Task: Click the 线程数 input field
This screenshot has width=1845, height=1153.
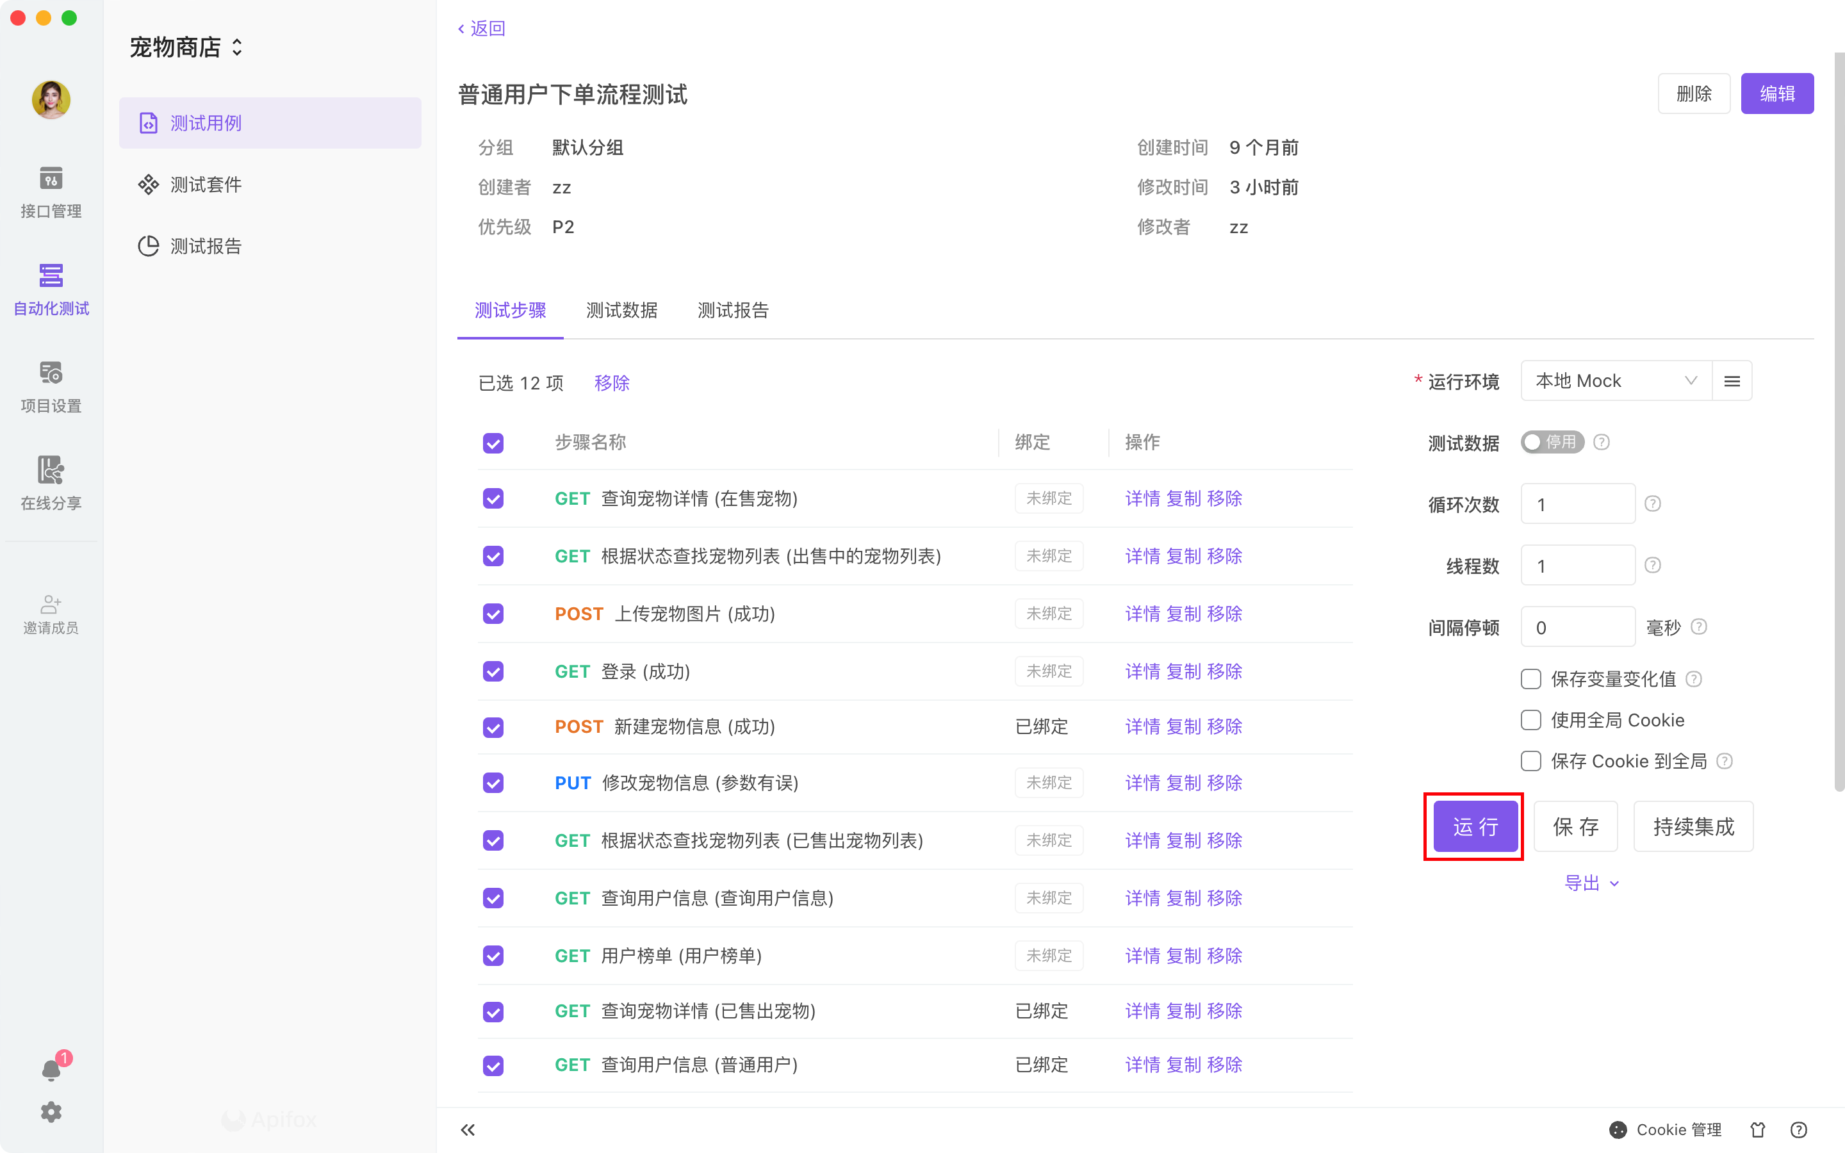Action: point(1577,566)
